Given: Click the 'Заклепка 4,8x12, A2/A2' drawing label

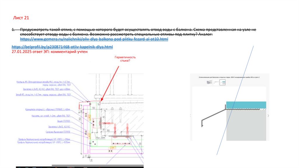Looking at the screenshot, I should [x=59, y=127].
